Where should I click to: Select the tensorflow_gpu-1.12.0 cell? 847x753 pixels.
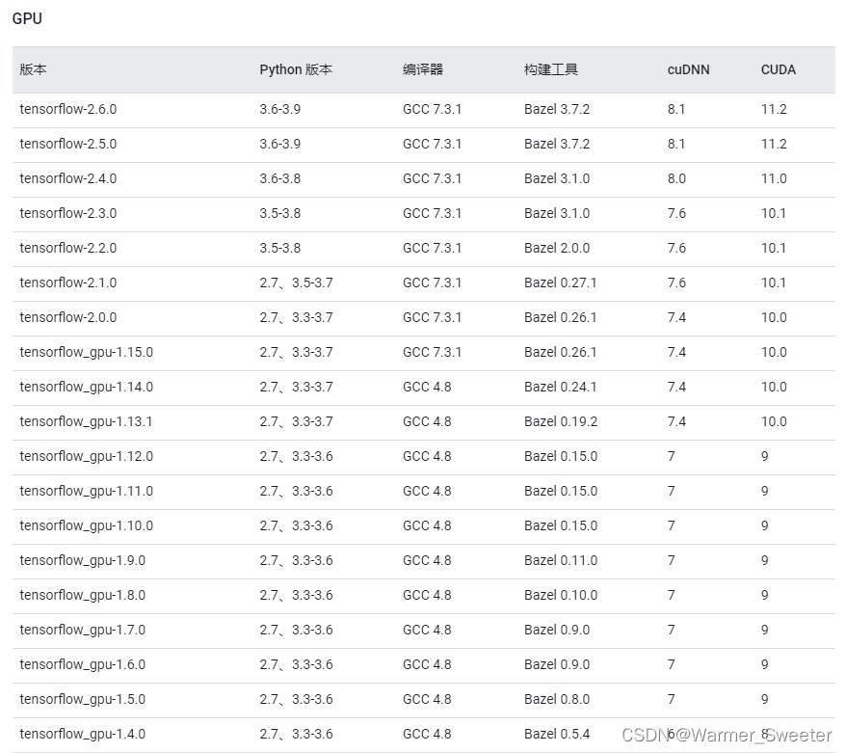click(x=87, y=456)
